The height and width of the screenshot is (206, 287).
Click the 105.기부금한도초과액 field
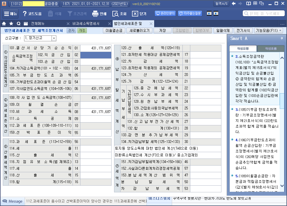point(96,75)
